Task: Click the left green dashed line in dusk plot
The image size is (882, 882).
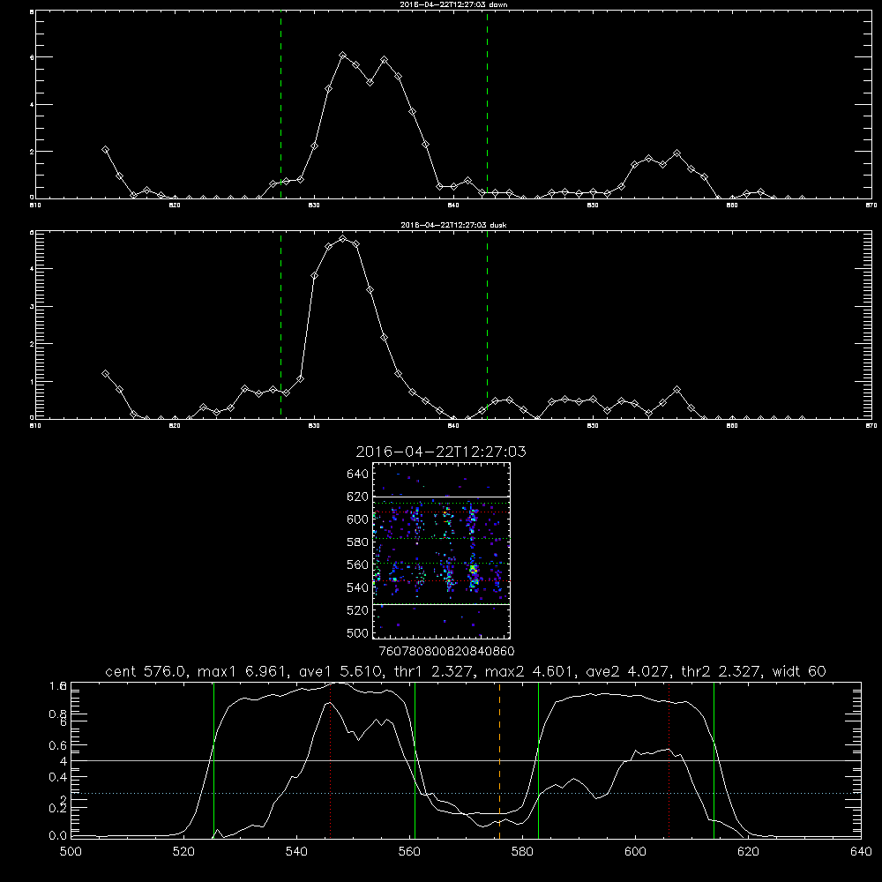Action: [x=280, y=325]
